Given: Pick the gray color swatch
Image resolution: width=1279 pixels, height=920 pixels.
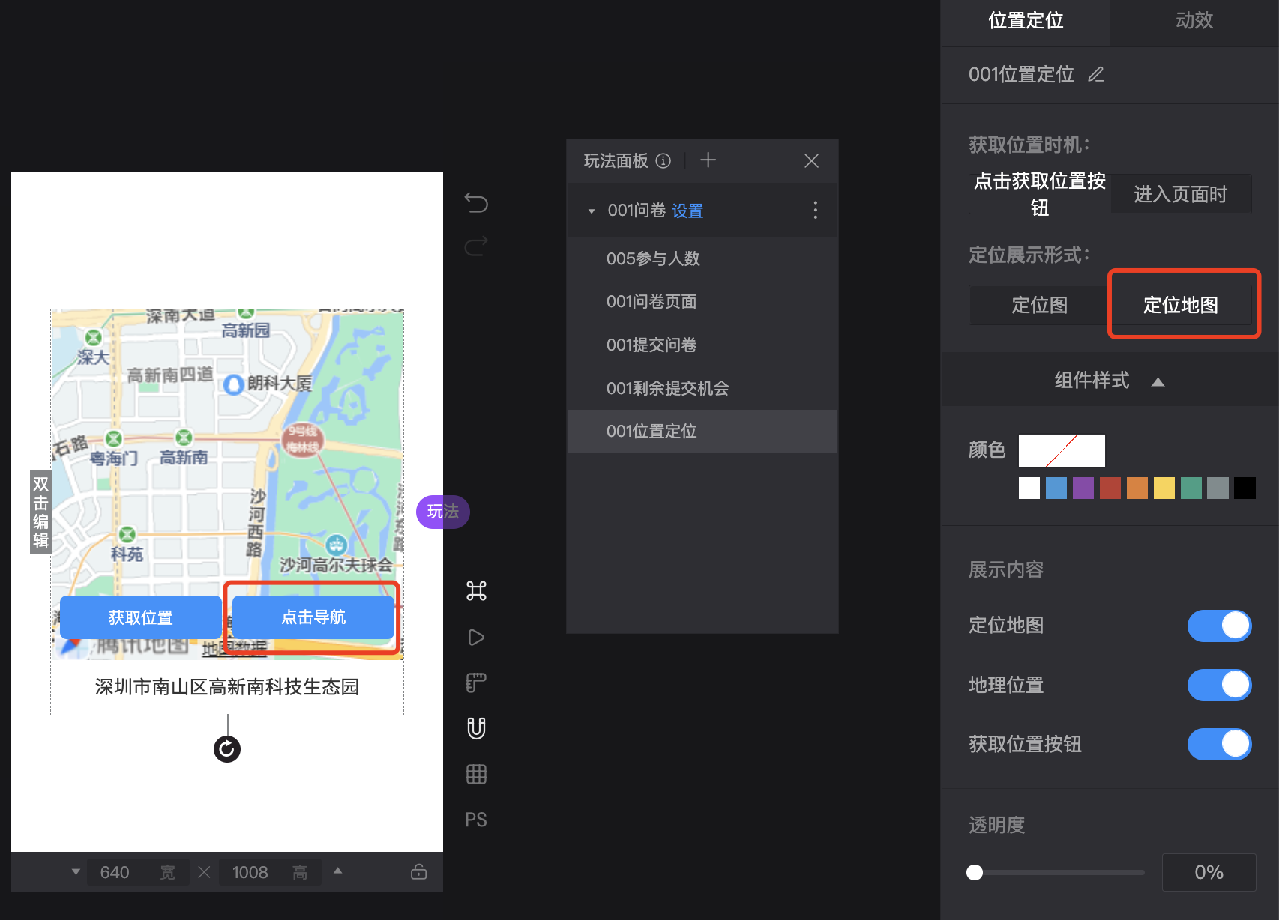Looking at the screenshot, I should point(1218,488).
